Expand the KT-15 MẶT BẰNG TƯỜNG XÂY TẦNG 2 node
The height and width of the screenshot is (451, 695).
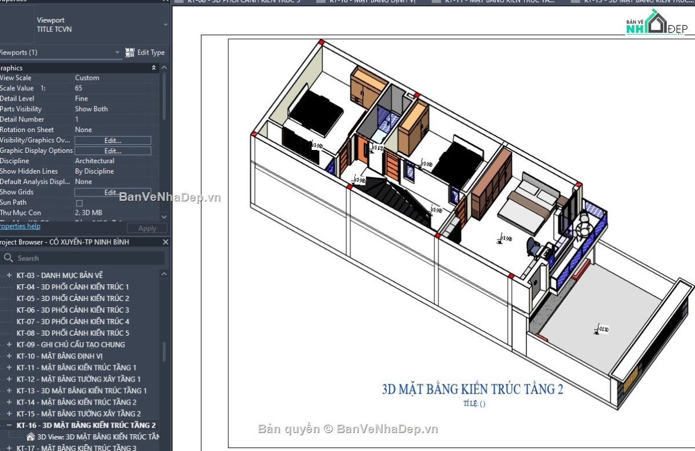tap(9, 414)
